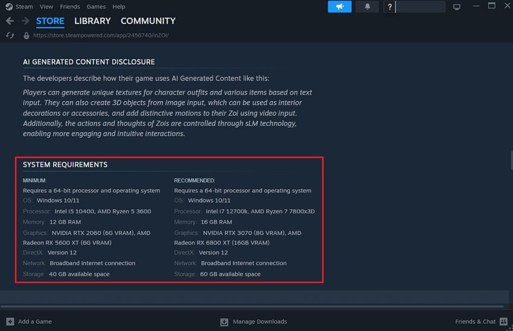Click the vertical page scrollbar
The height and width of the screenshot is (331, 513).
512,160
